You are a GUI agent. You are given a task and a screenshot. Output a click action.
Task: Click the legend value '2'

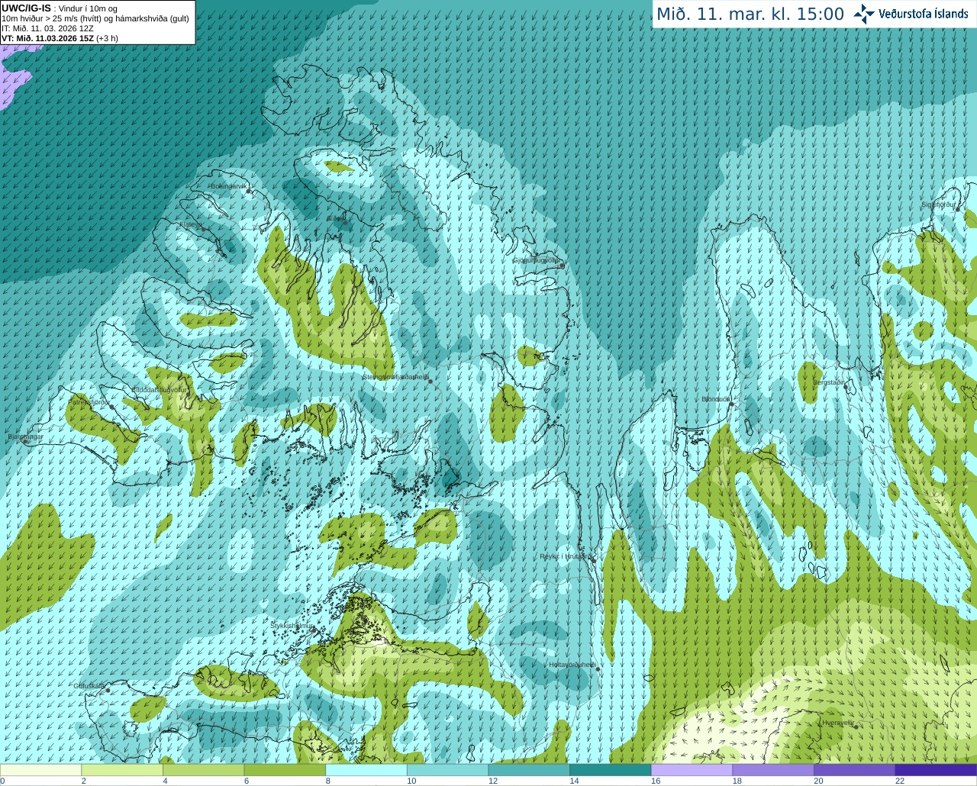pyautogui.click(x=84, y=781)
